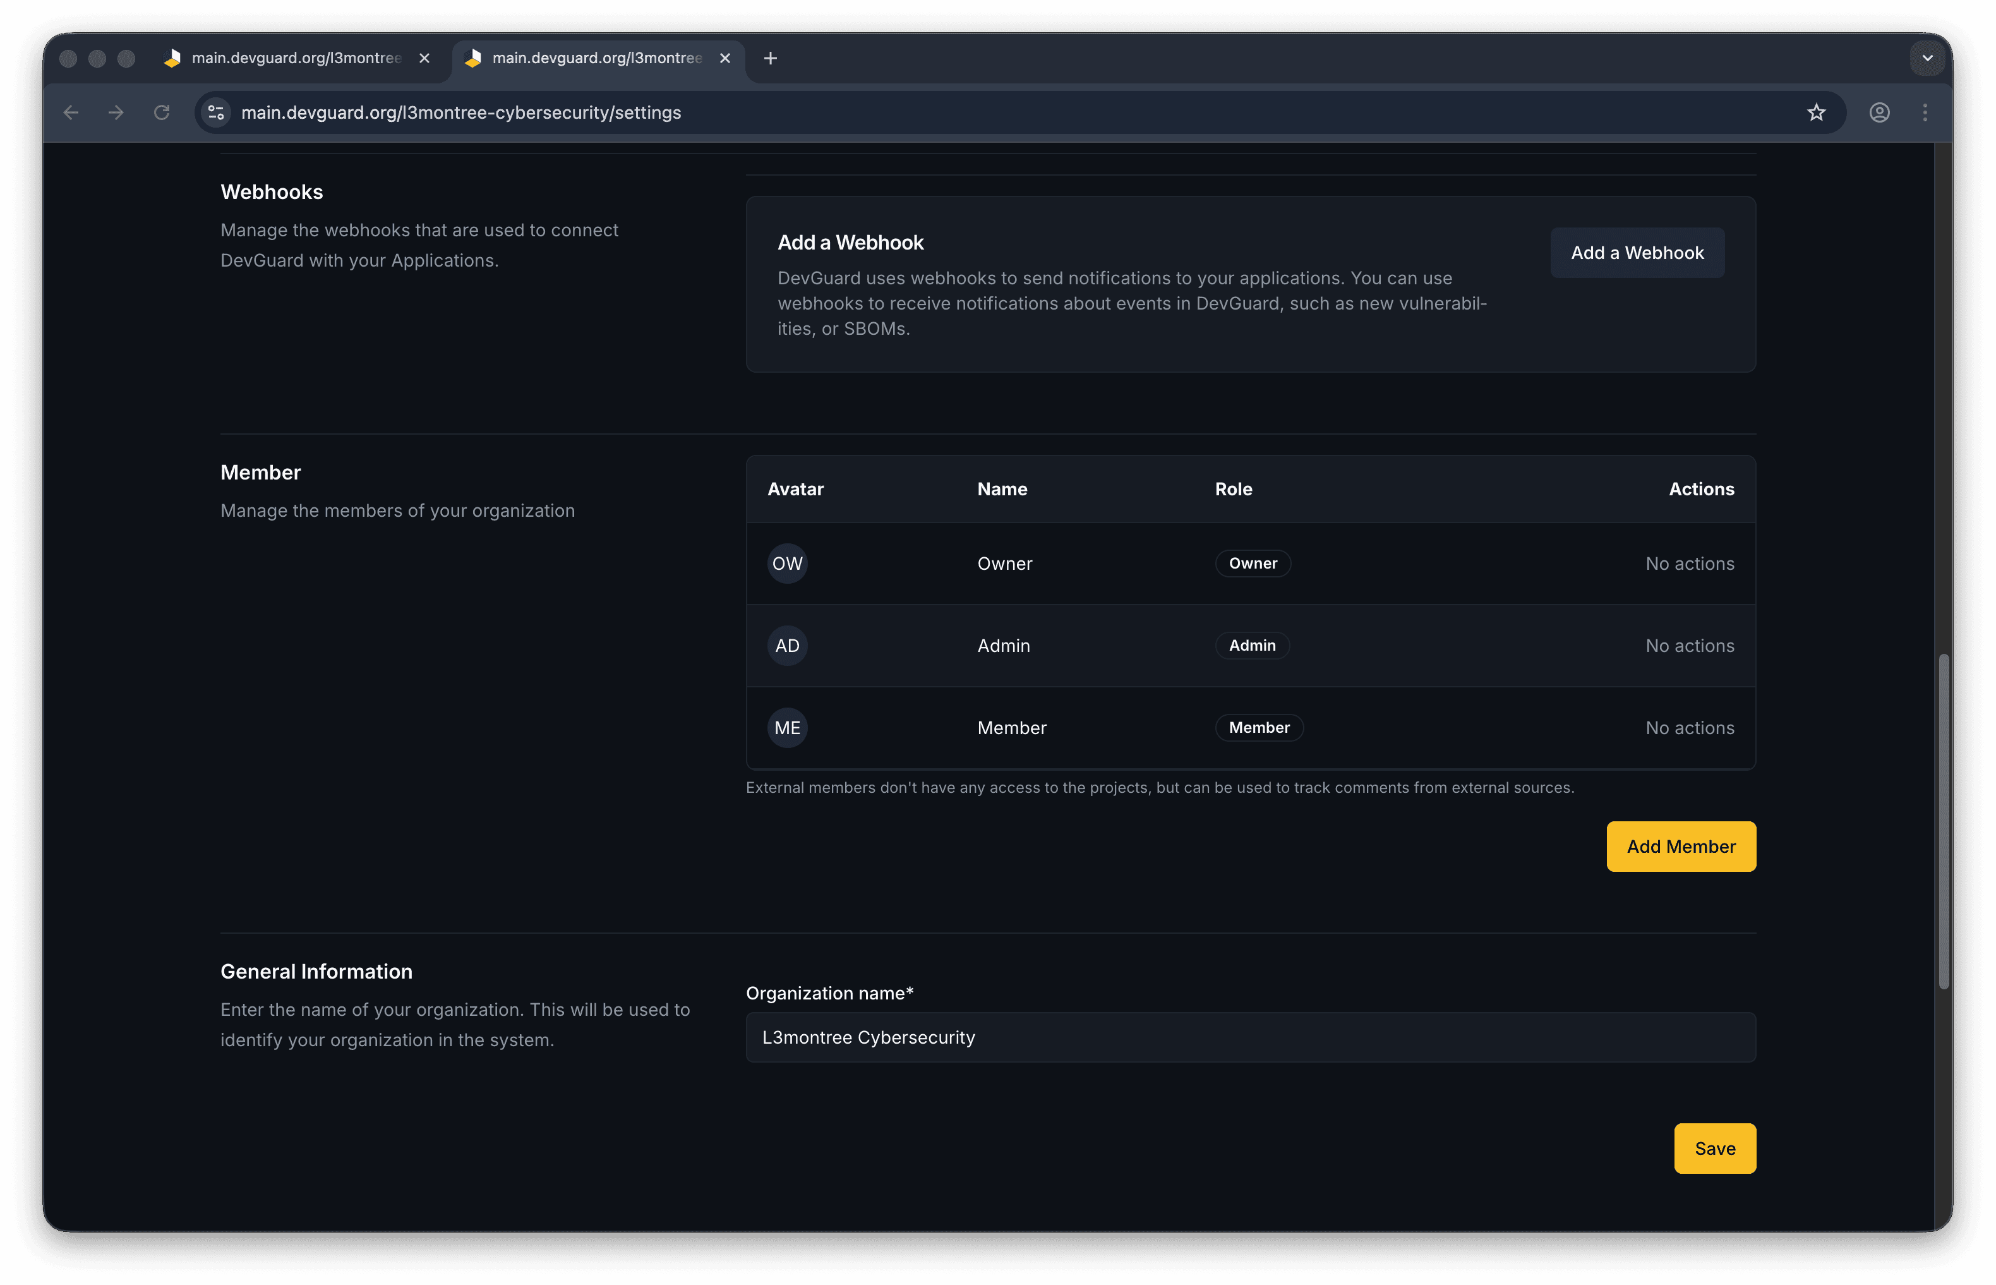Click the AD avatar circle
The width and height of the screenshot is (1996, 1285).
tap(786, 646)
